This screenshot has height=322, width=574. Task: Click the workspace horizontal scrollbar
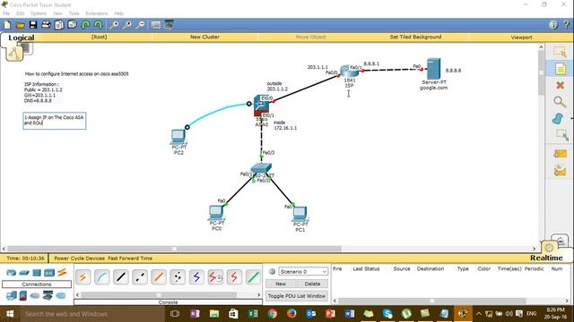coord(174,249)
